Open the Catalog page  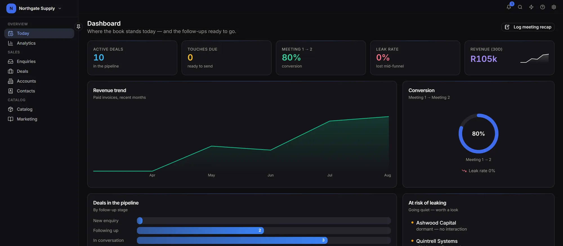pyautogui.click(x=39, y=109)
